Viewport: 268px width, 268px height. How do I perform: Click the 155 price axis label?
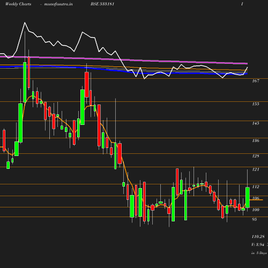pyautogui.click(x=256, y=104)
